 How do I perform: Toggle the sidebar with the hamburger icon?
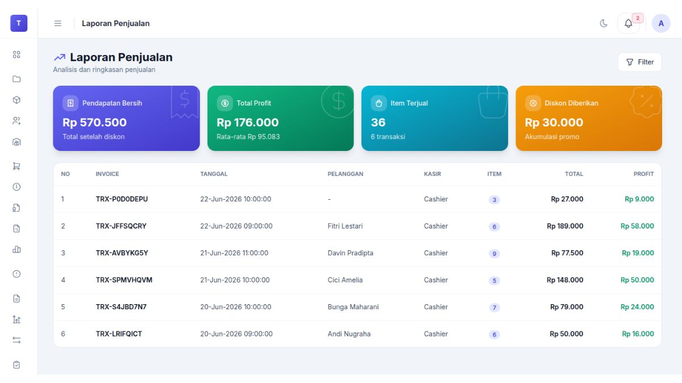(x=57, y=23)
